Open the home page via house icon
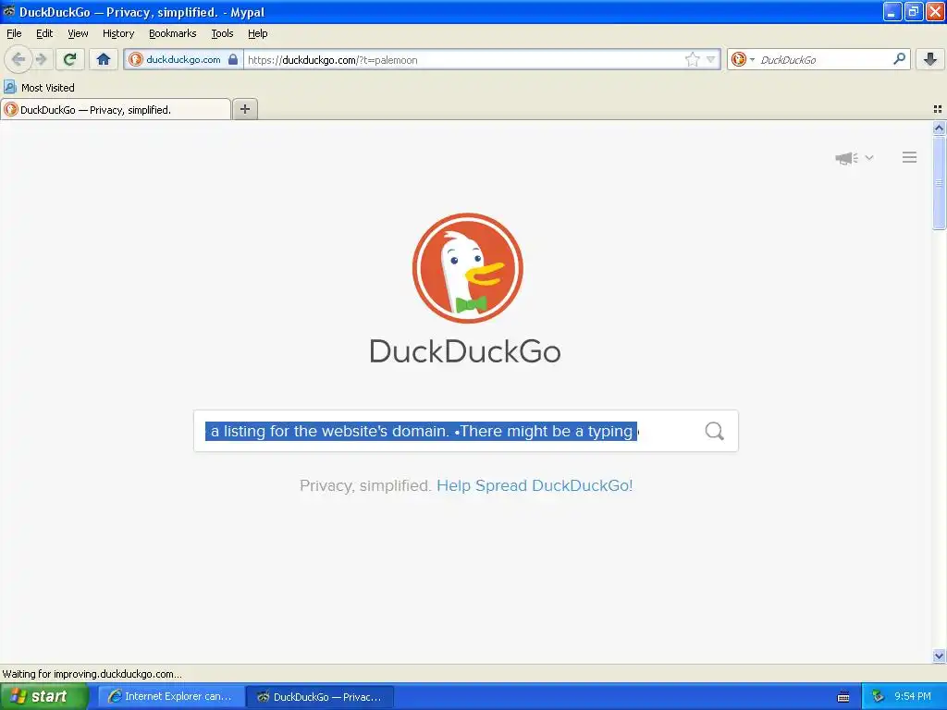 pos(104,59)
